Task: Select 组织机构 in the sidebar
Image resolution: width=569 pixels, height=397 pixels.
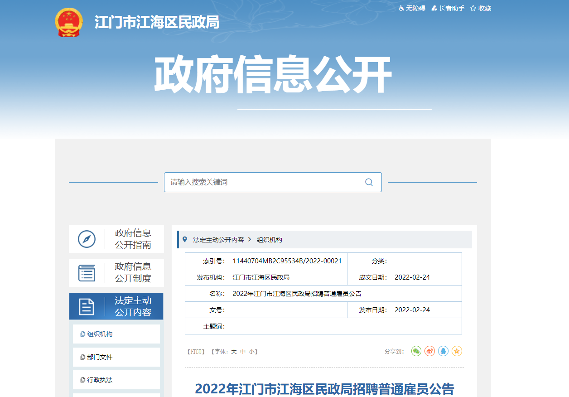Action: (100, 334)
